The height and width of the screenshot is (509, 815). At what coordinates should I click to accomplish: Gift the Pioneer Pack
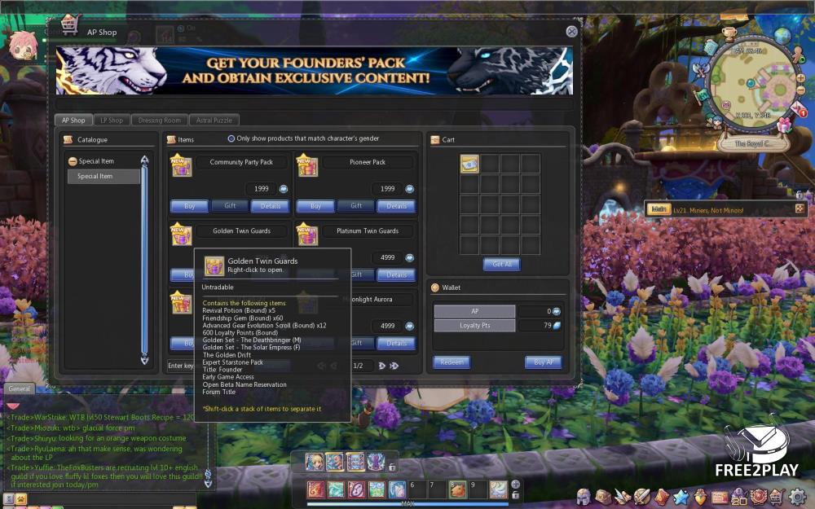(356, 206)
